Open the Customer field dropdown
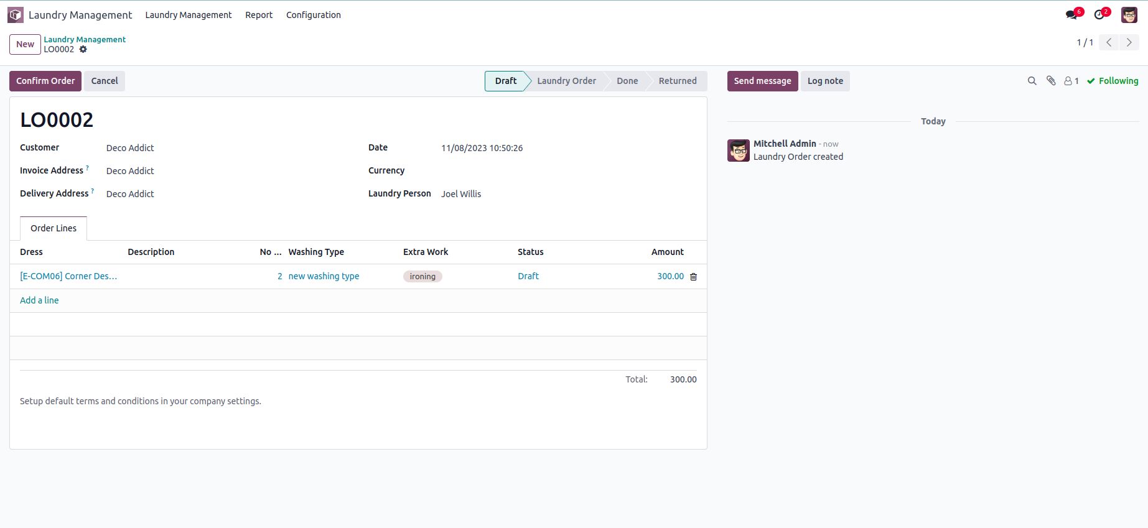The image size is (1148, 528). point(227,148)
